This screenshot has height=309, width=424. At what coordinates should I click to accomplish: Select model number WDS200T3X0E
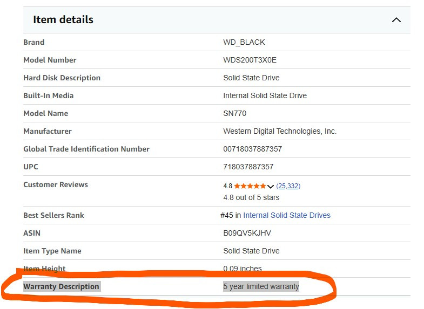click(250, 60)
